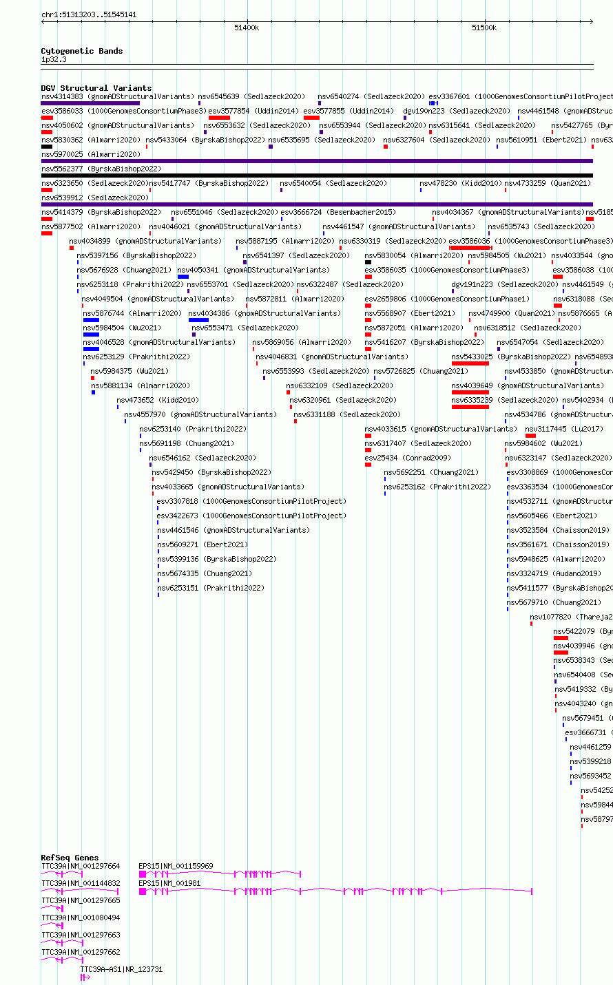Click the red bar under nsv6335239 (Sedlazeck2020)

click(470, 407)
